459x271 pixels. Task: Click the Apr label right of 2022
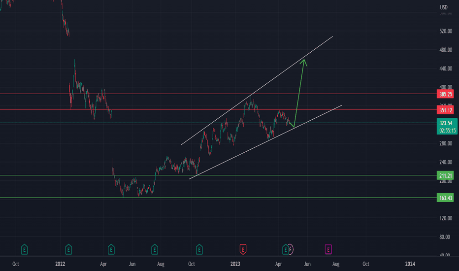[103, 264]
